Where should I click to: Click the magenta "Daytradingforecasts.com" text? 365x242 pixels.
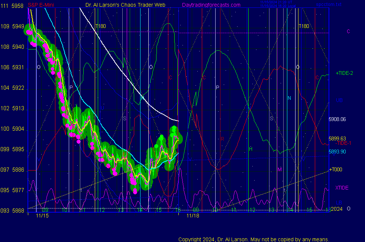(211, 5)
